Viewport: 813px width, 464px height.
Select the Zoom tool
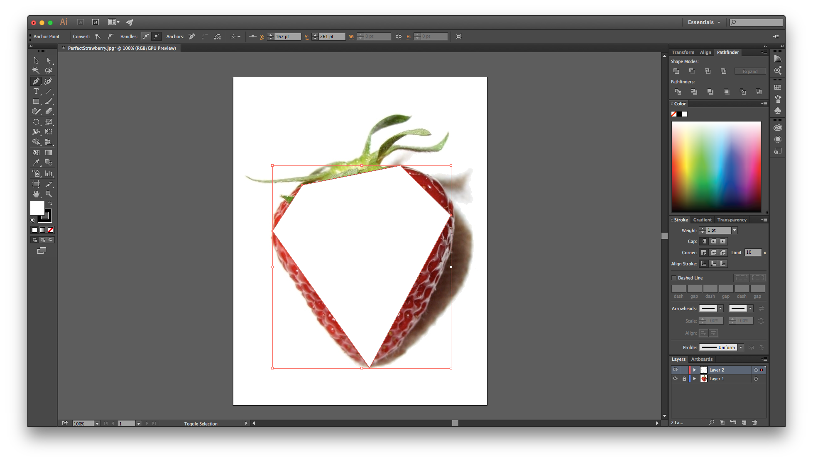(x=49, y=194)
